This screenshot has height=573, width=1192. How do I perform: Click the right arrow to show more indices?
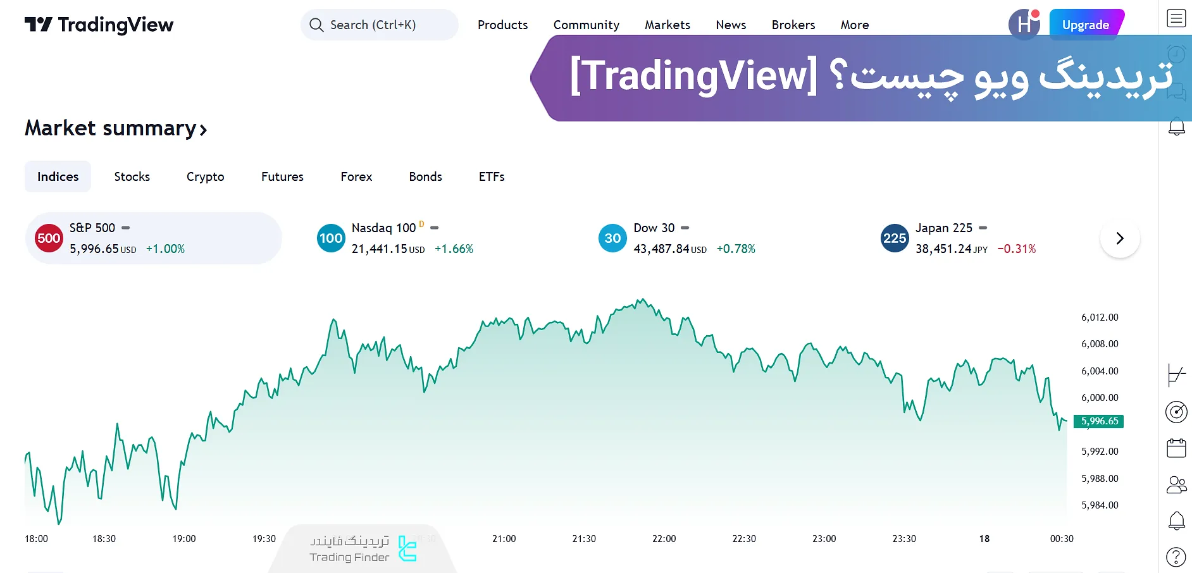coord(1120,238)
